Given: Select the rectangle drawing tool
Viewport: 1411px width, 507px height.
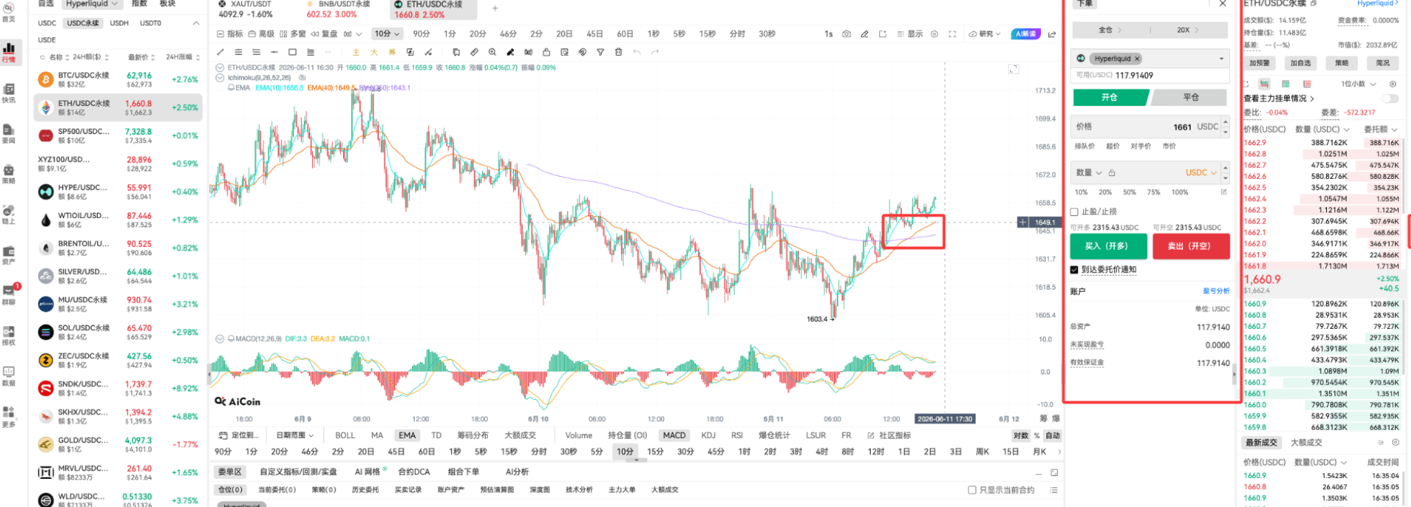Looking at the screenshot, I should 292,52.
